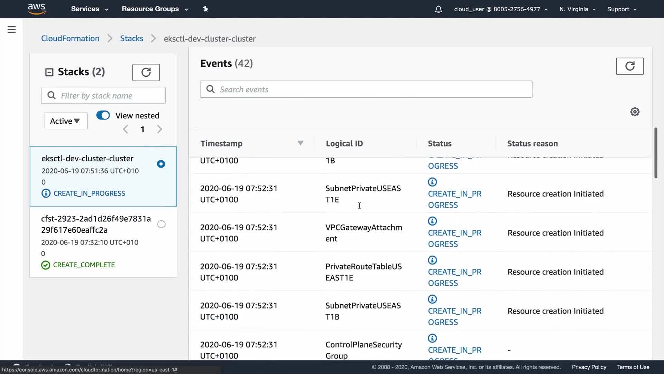Viewport: 664px width, 374px height.
Task: Select the eksctl-dev-cluster-cluster stack radio button
Action: pos(161,164)
